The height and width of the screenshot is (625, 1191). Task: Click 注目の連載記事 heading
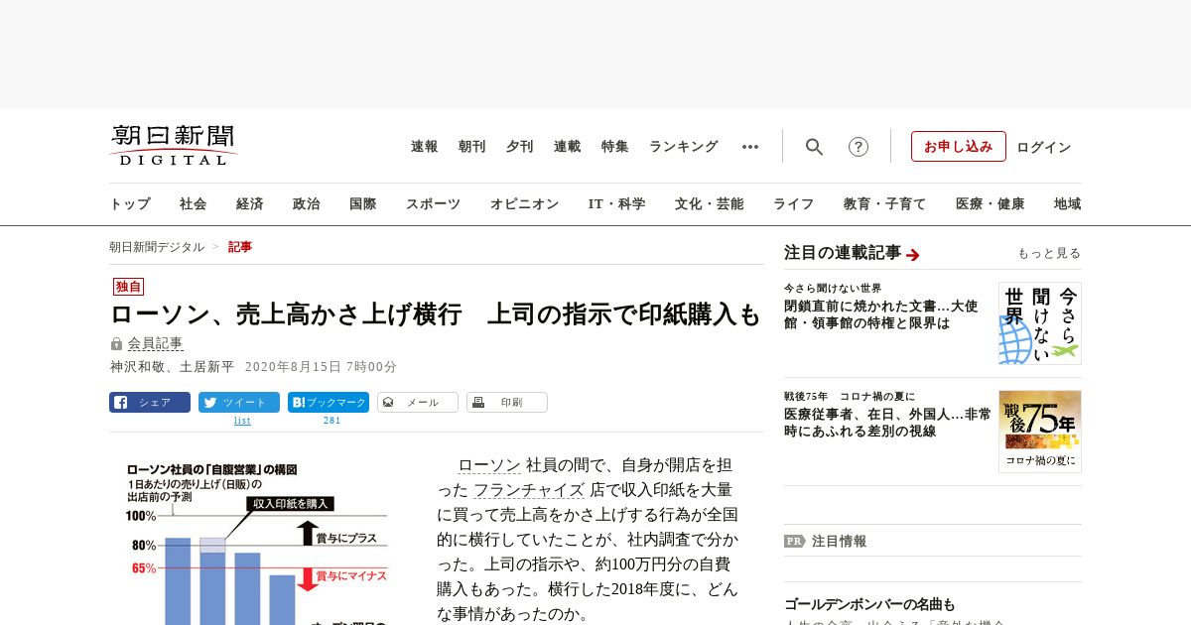[x=843, y=253]
